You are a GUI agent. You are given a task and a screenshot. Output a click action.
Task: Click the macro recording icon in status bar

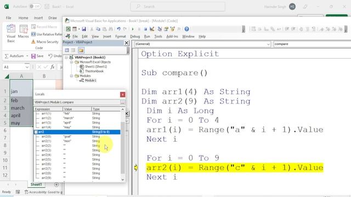pos(18,192)
